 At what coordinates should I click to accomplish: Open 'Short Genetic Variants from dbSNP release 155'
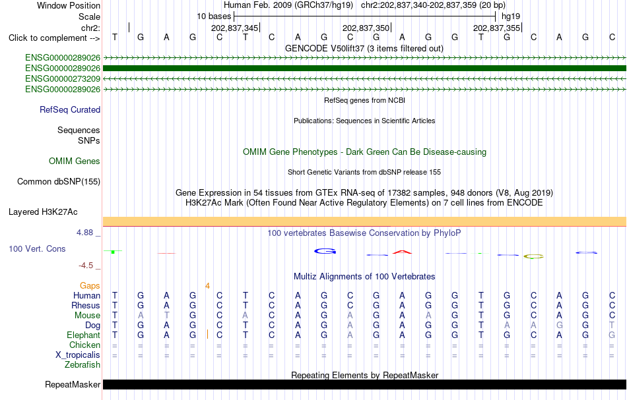coord(364,172)
